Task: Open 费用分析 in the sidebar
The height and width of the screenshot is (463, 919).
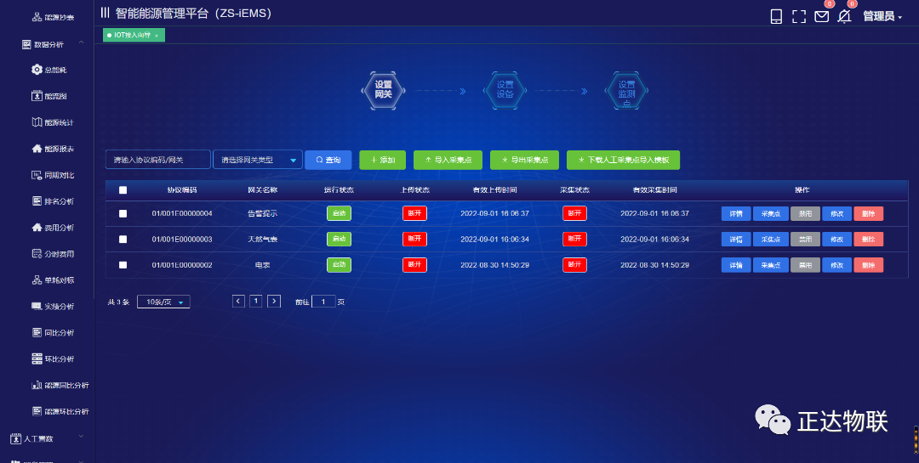Action: 53,228
